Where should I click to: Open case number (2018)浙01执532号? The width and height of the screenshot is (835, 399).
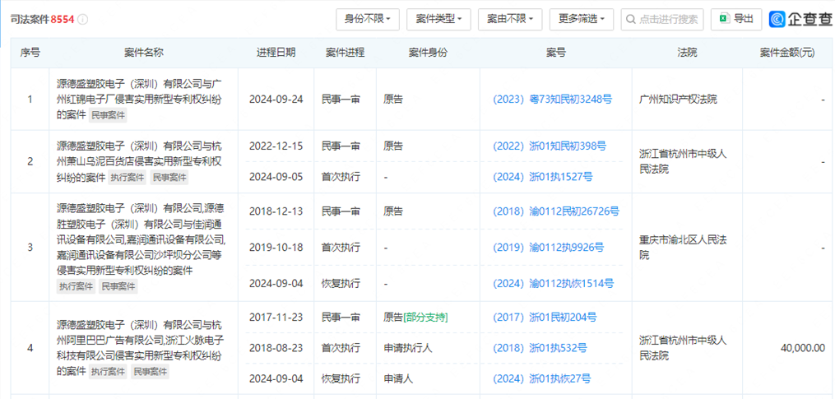click(540, 348)
